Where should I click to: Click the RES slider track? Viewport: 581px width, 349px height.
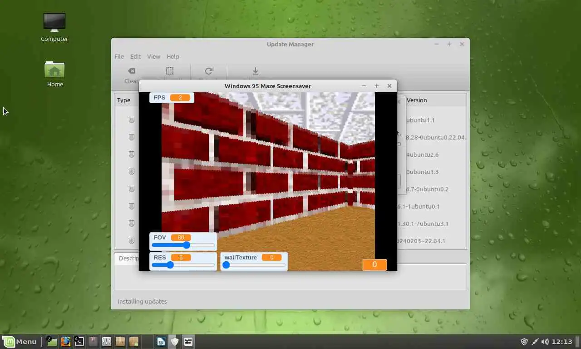pyautogui.click(x=183, y=265)
